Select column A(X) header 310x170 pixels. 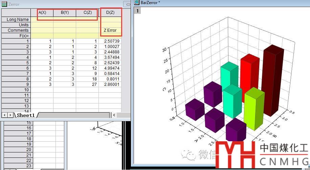click(42, 13)
